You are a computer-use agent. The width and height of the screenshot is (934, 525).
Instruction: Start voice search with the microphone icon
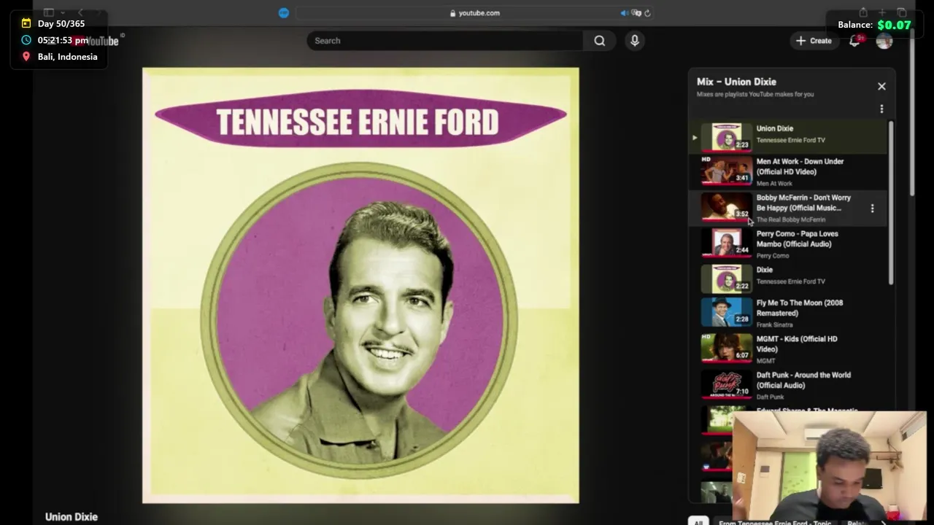[x=635, y=41]
